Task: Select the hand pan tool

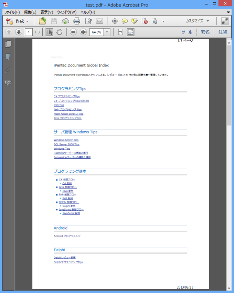Action: tap(59, 32)
